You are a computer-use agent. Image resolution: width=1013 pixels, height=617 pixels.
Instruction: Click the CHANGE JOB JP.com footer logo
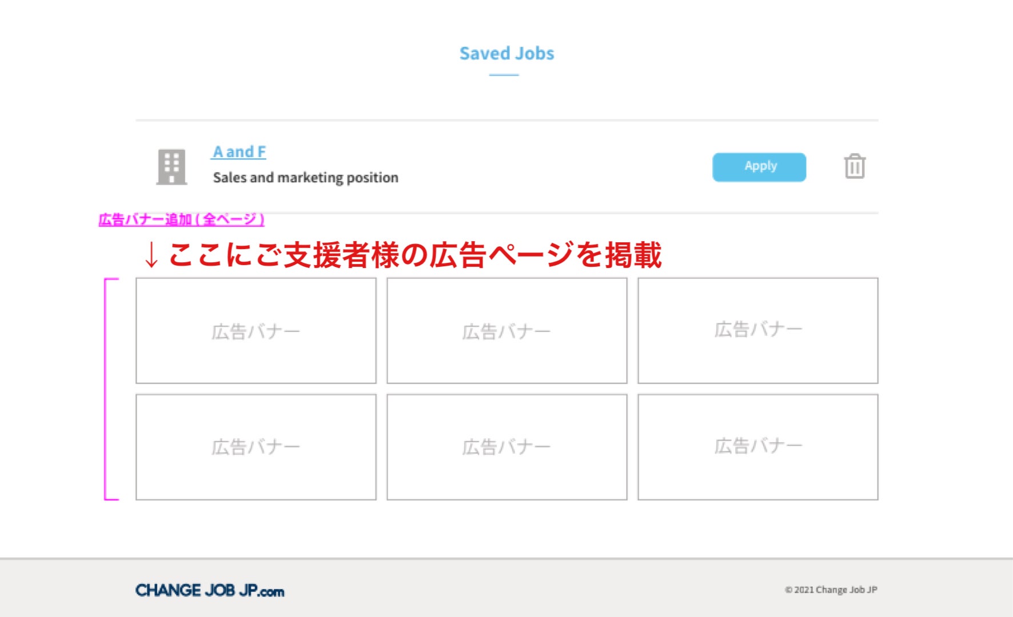tap(209, 590)
